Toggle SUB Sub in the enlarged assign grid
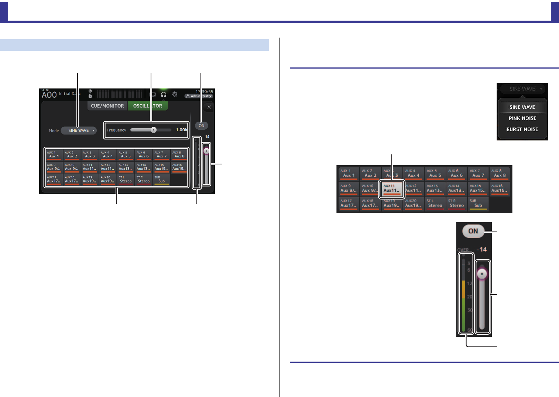This screenshot has height=397, width=559. [478, 204]
